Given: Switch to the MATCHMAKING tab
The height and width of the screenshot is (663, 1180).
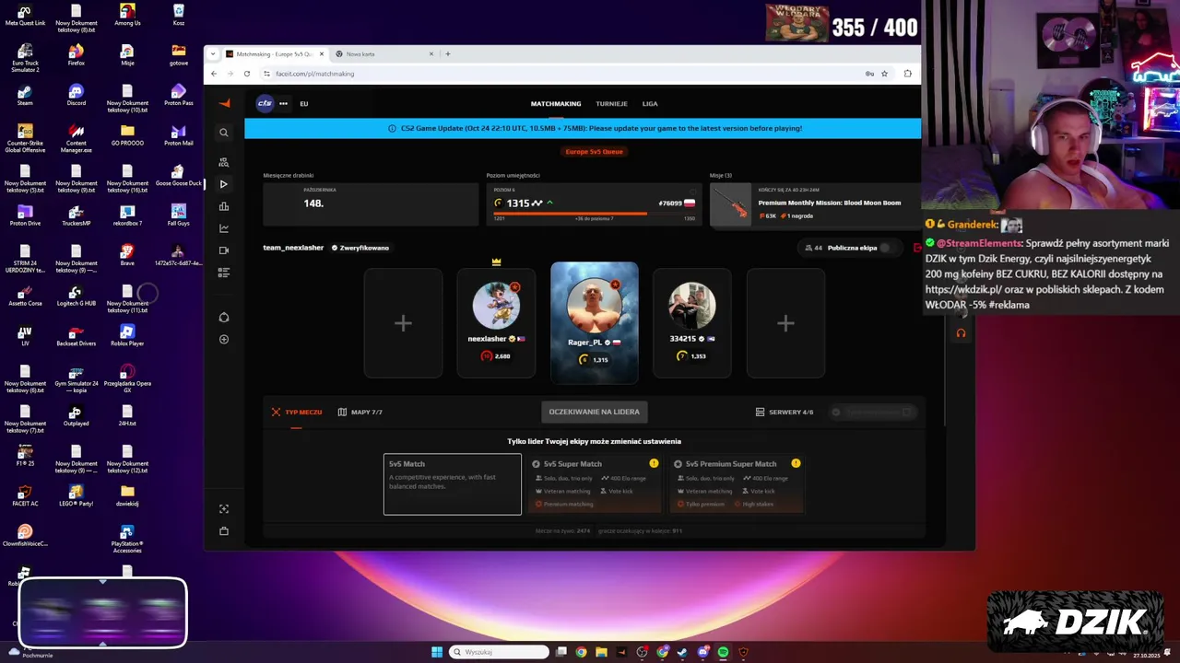Looking at the screenshot, I should point(556,104).
